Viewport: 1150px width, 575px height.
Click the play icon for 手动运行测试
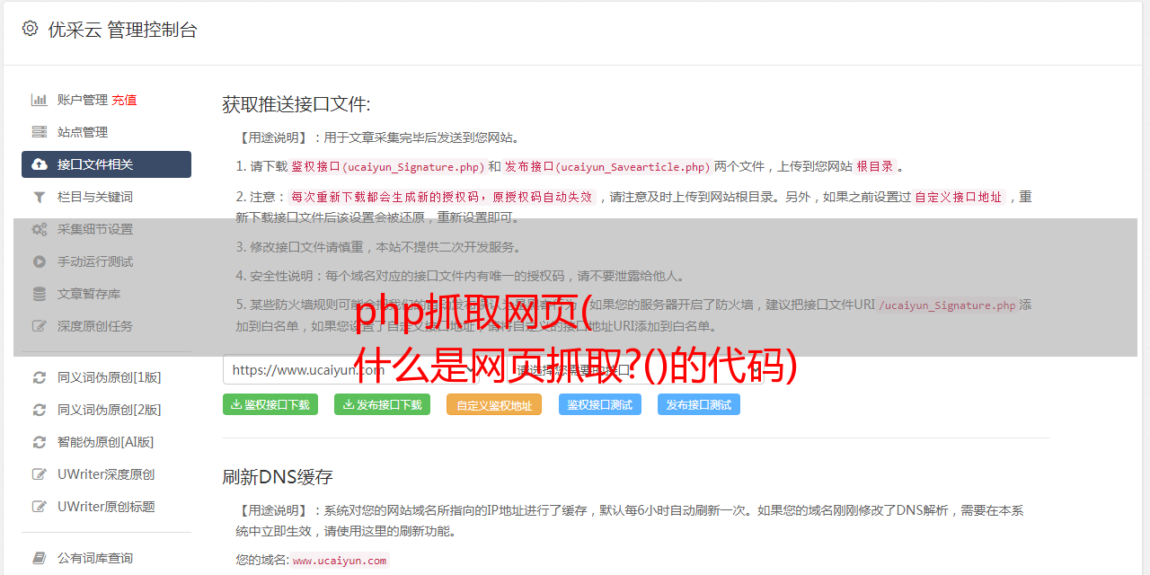click(40, 261)
